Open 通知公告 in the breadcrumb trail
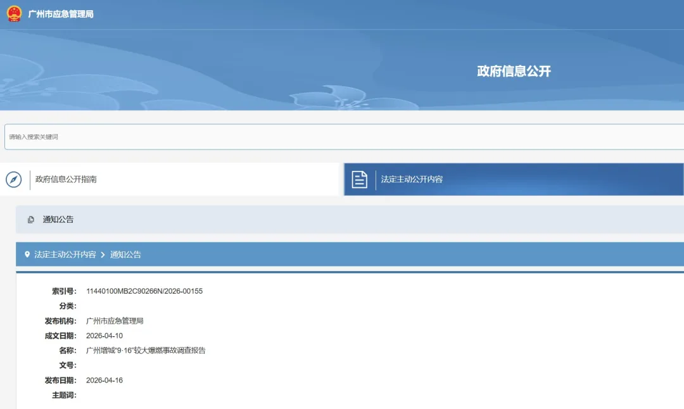 coord(125,255)
